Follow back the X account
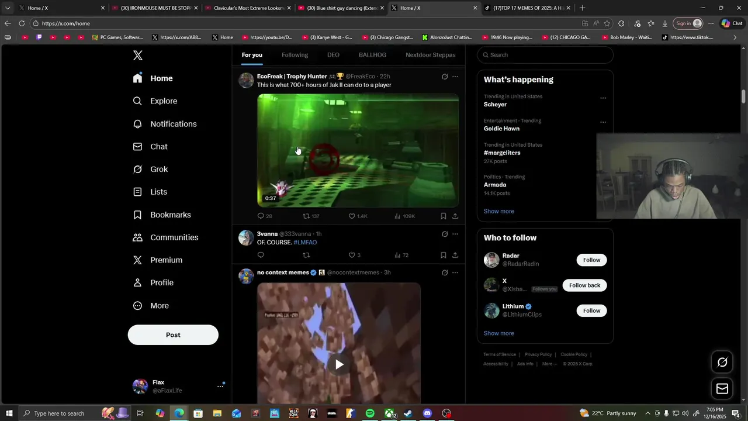Viewport: 748px width, 421px height. [x=584, y=285]
